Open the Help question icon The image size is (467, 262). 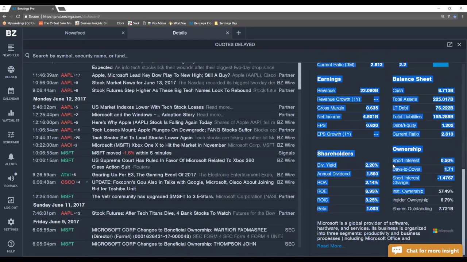[x=11, y=244]
